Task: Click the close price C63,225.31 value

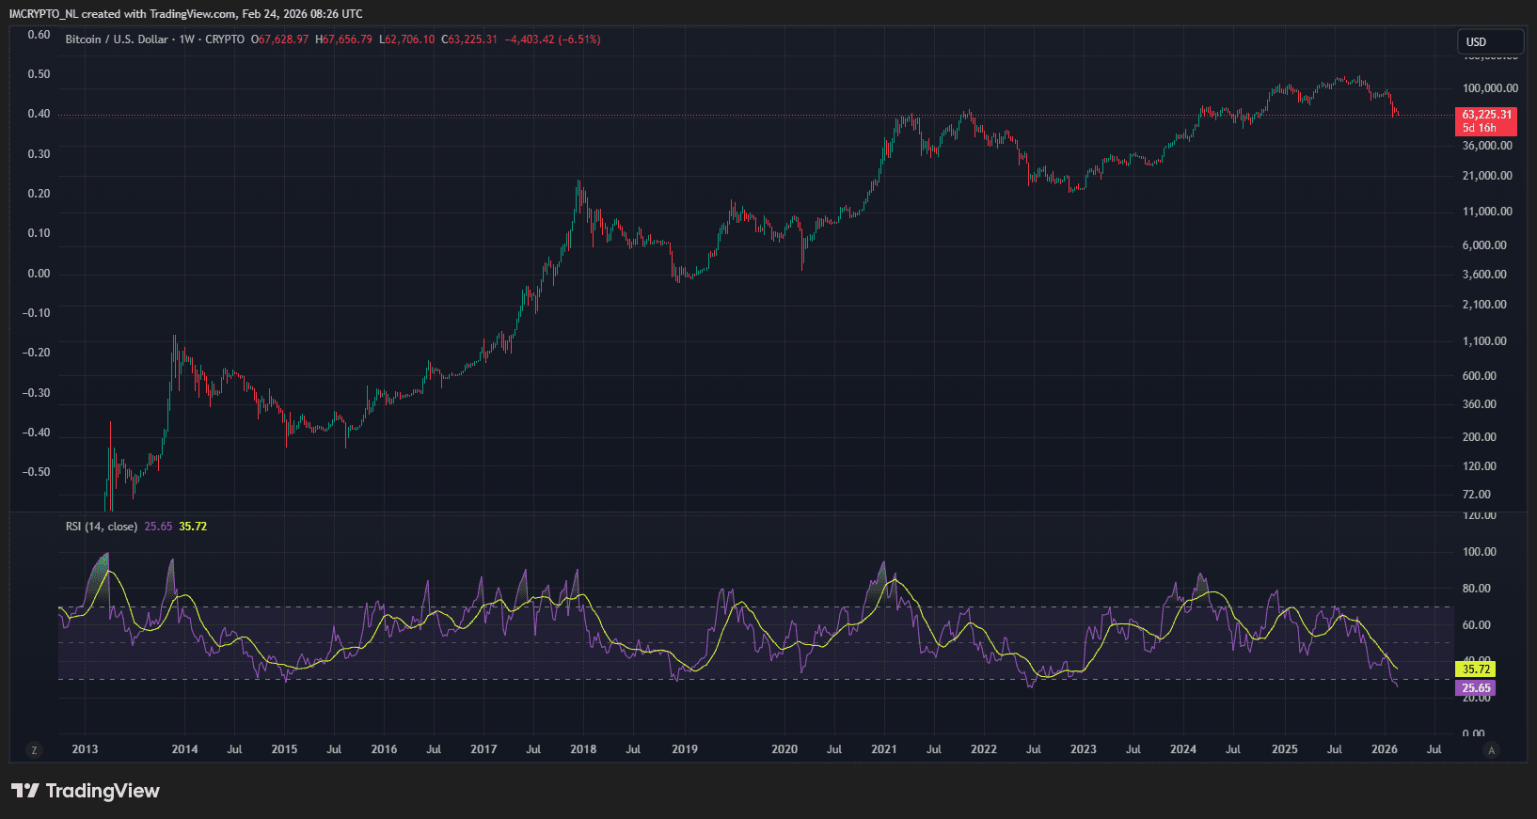Action: click(x=469, y=39)
